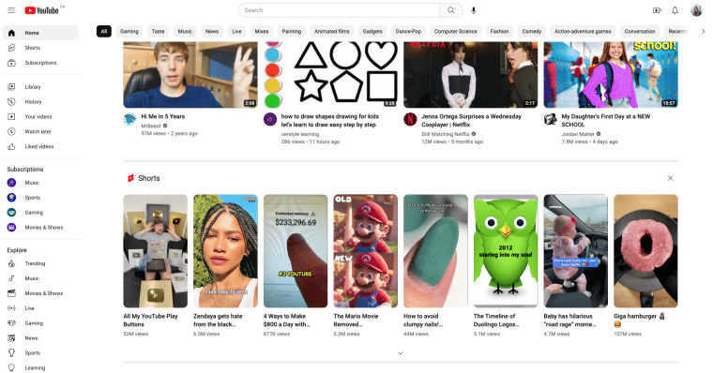Select the Painting filter chip
This screenshot has width=713, height=373.
point(292,31)
